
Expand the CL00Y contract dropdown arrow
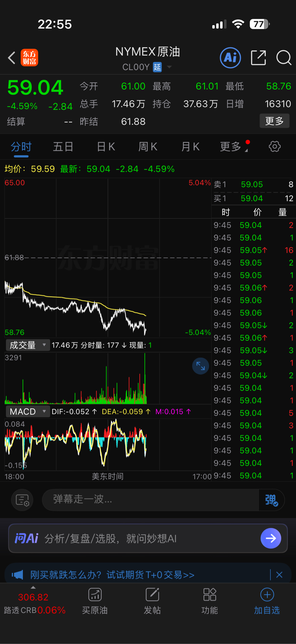pos(169,67)
